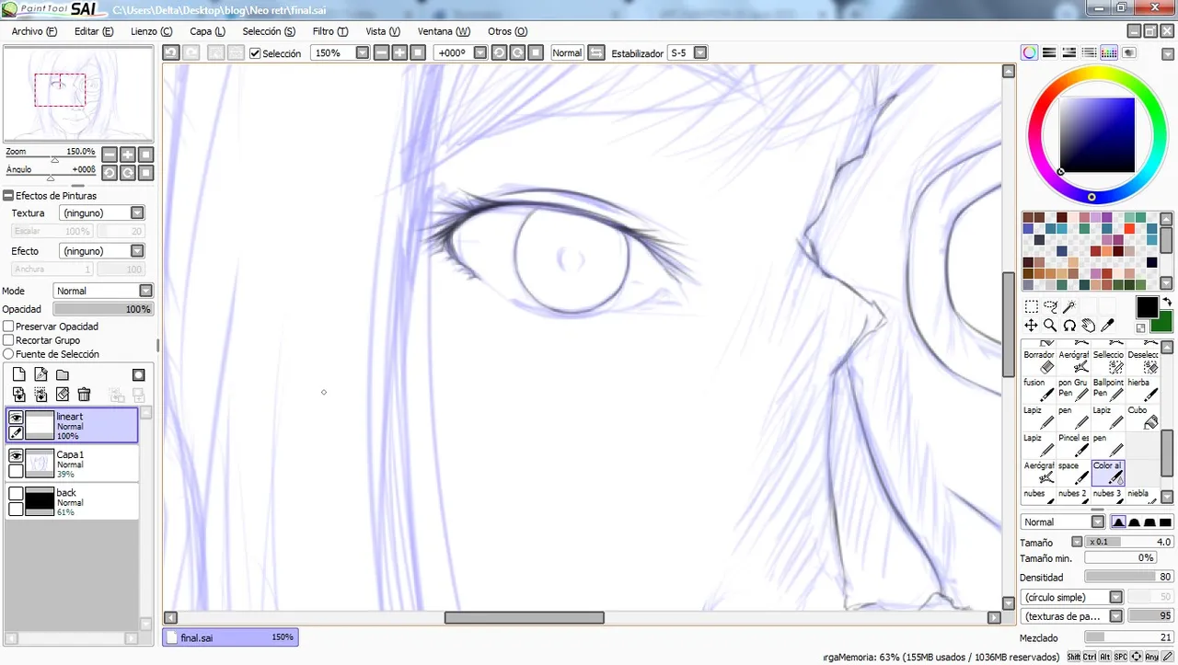Select the magic wand tool
The width and height of the screenshot is (1178, 665).
[x=1069, y=306]
